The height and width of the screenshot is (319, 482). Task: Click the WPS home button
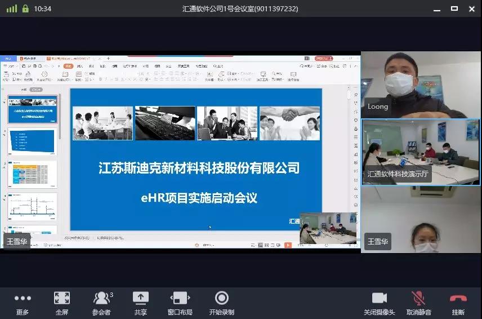pos(8,59)
